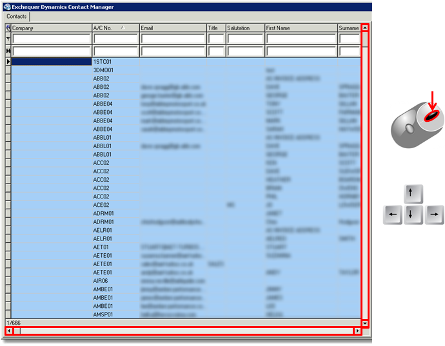Focus the Company filter box in funnel row
This screenshot has width=445, height=346.
52,39
